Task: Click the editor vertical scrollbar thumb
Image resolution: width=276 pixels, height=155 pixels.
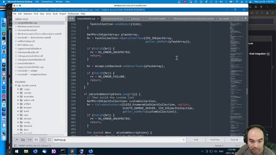Action: tap(247, 91)
